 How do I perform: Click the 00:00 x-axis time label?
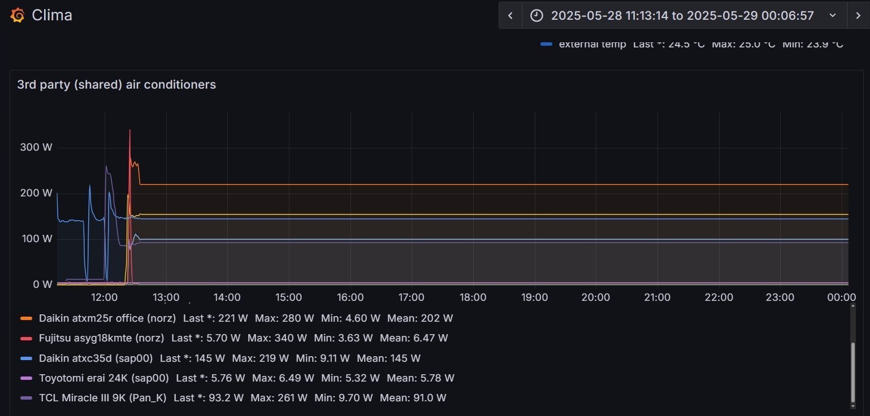tap(841, 297)
